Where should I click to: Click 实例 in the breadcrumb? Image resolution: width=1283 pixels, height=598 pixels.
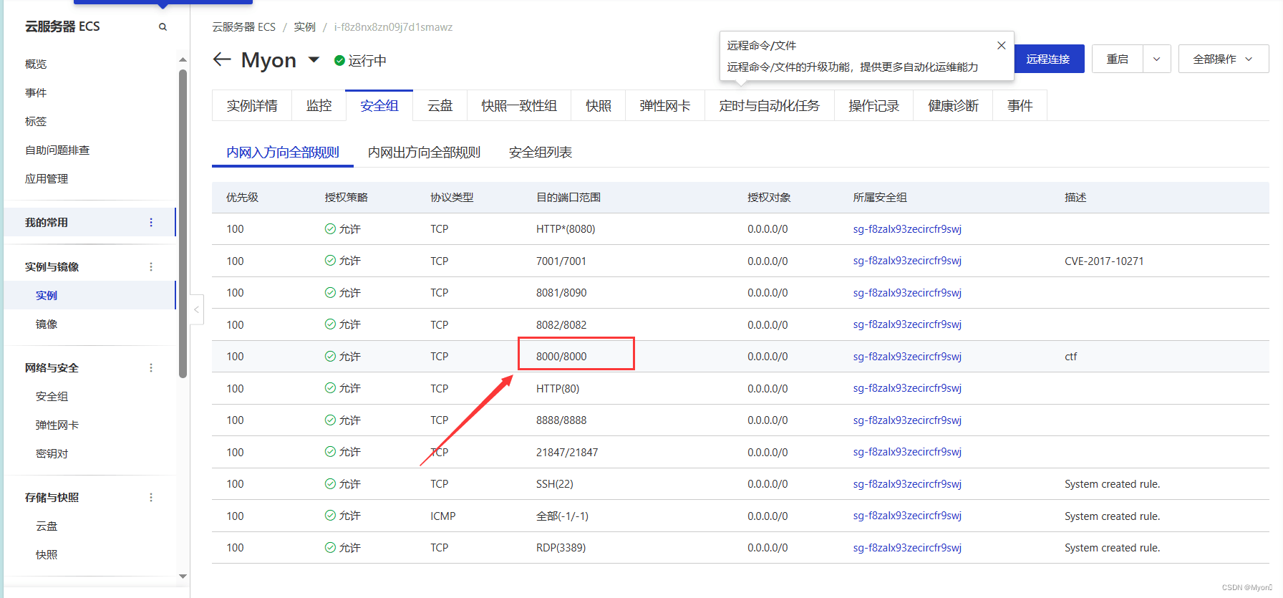pos(304,26)
